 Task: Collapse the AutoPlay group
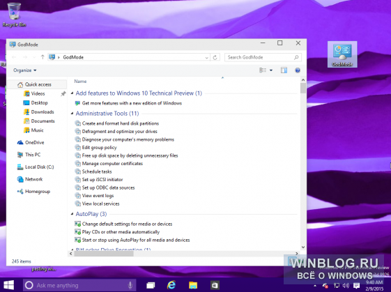[x=72, y=214]
